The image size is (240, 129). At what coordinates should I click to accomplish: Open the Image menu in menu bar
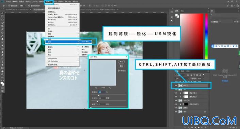pos(21,1)
